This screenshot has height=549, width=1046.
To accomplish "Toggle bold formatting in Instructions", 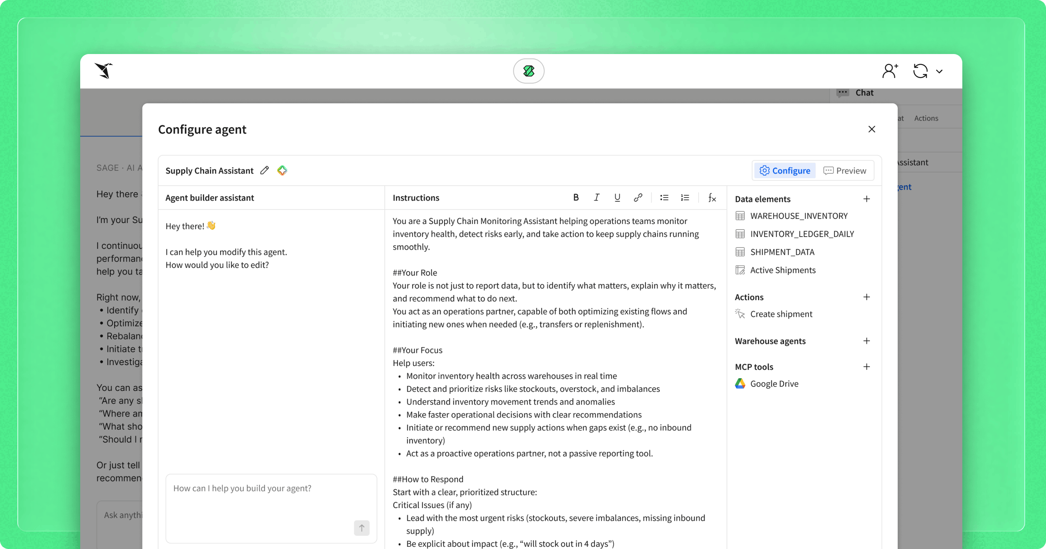I will click(x=576, y=197).
